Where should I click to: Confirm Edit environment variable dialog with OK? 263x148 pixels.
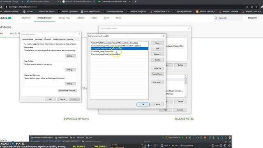click(x=143, y=104)
